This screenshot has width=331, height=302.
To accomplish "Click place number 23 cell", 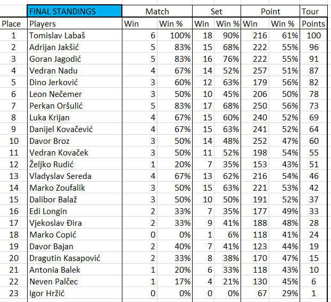I will pyautogui.click(x=12, y=293).
